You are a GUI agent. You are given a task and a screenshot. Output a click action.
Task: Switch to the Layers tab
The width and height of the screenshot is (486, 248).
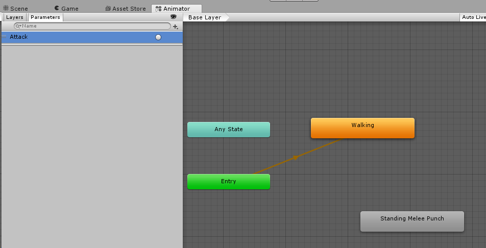(x=15, y=17)
